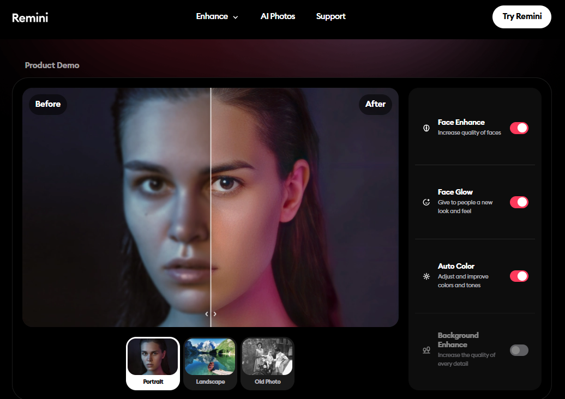This screenshot has height=399, width=565.
Task: Click the right arrow on the comparison handle
Action: [215, 314]
